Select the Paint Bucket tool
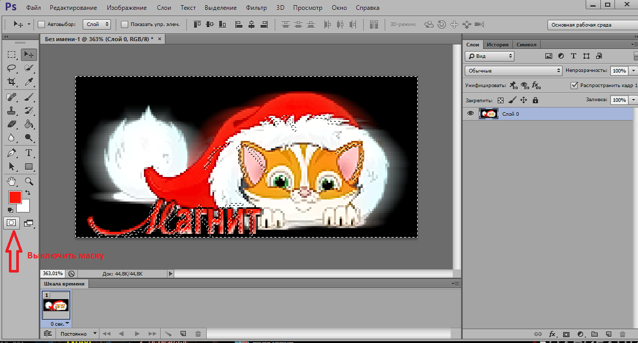Viewport: 638px width, 343px height. click(29, 124)
